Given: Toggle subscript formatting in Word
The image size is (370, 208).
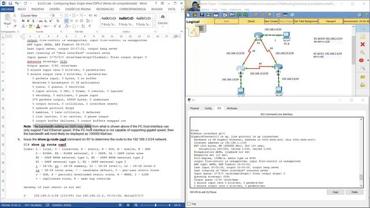Looking at the screenshot, I should 46,21.
